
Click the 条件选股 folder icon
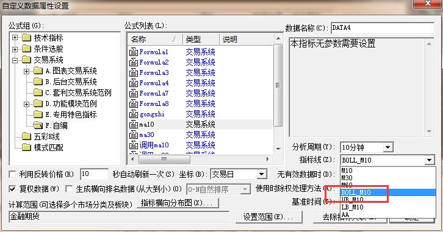tap(27, 49)
